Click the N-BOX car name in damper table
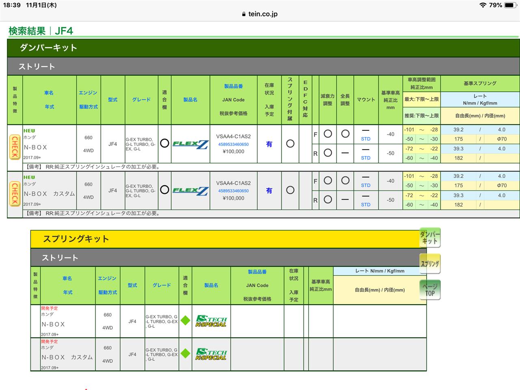520x390 pixels. pyautogui.click(x=35, y=147)
